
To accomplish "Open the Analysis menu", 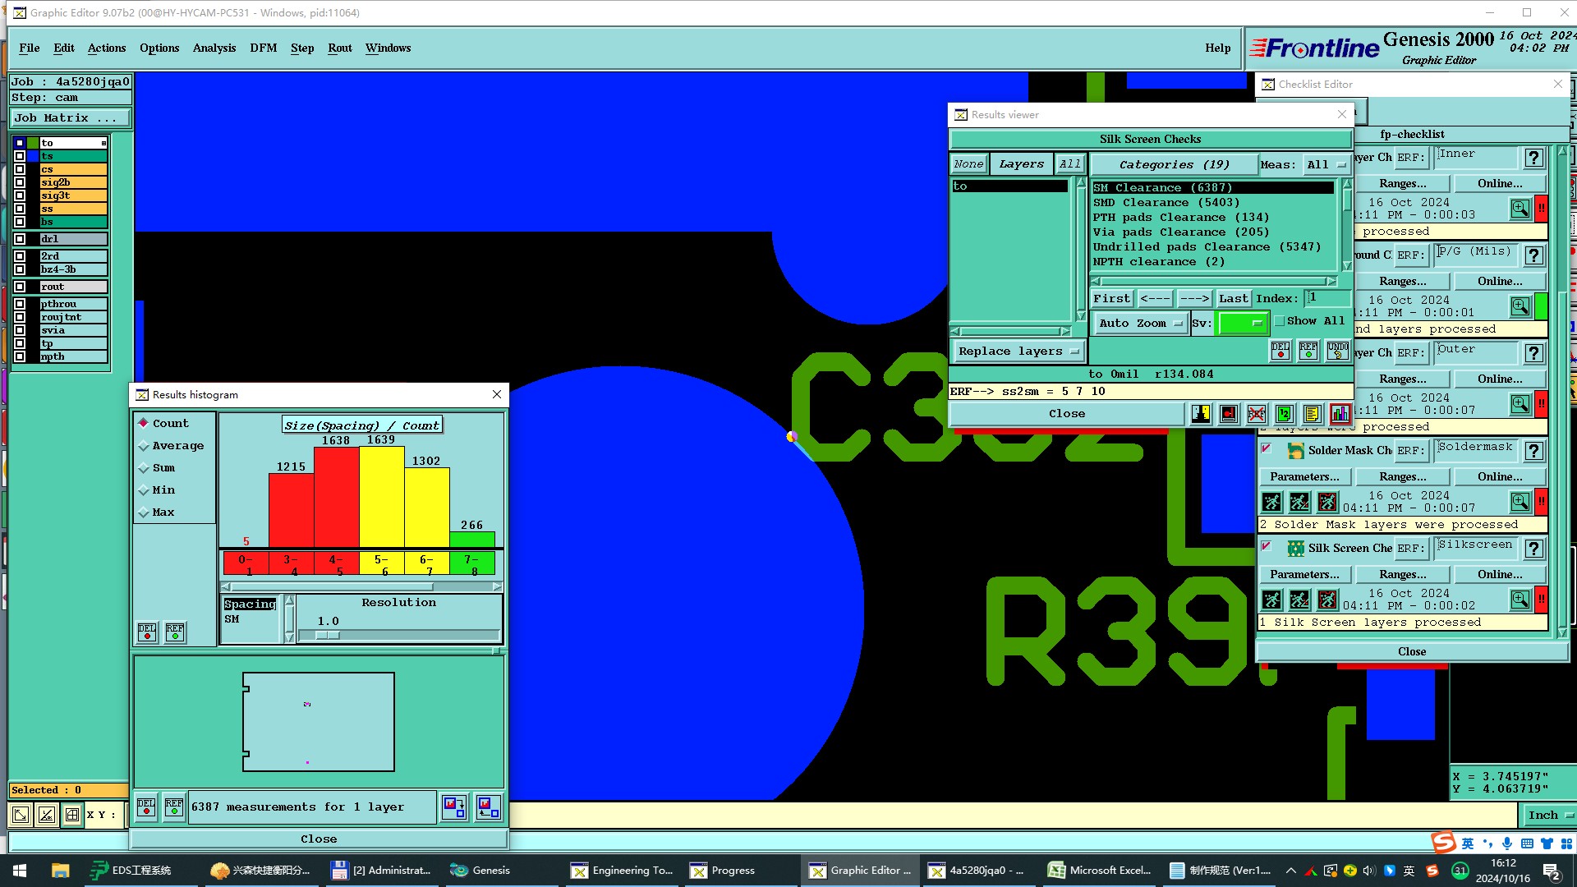I will [214, 48].
